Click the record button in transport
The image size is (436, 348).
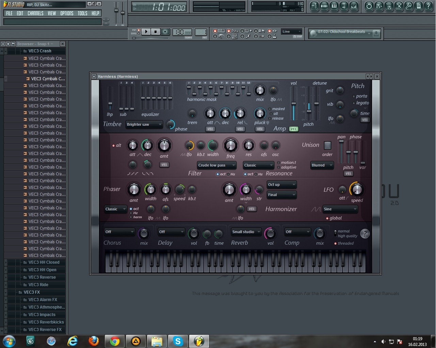(165, 32)
